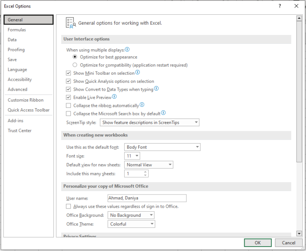Click the scrollbar up arrow
The height and width of the screenshot is (251, 306).
[299, 18]
